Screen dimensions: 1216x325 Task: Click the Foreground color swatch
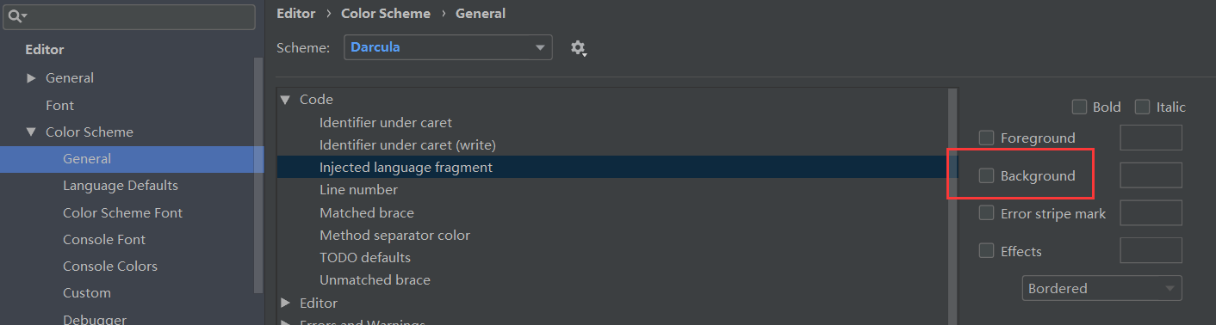pos(1151,138)
